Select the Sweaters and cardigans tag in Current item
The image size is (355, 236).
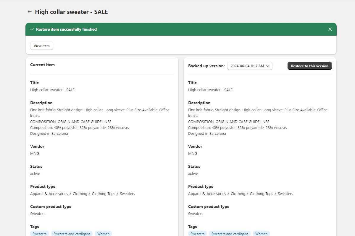(72, 234)
